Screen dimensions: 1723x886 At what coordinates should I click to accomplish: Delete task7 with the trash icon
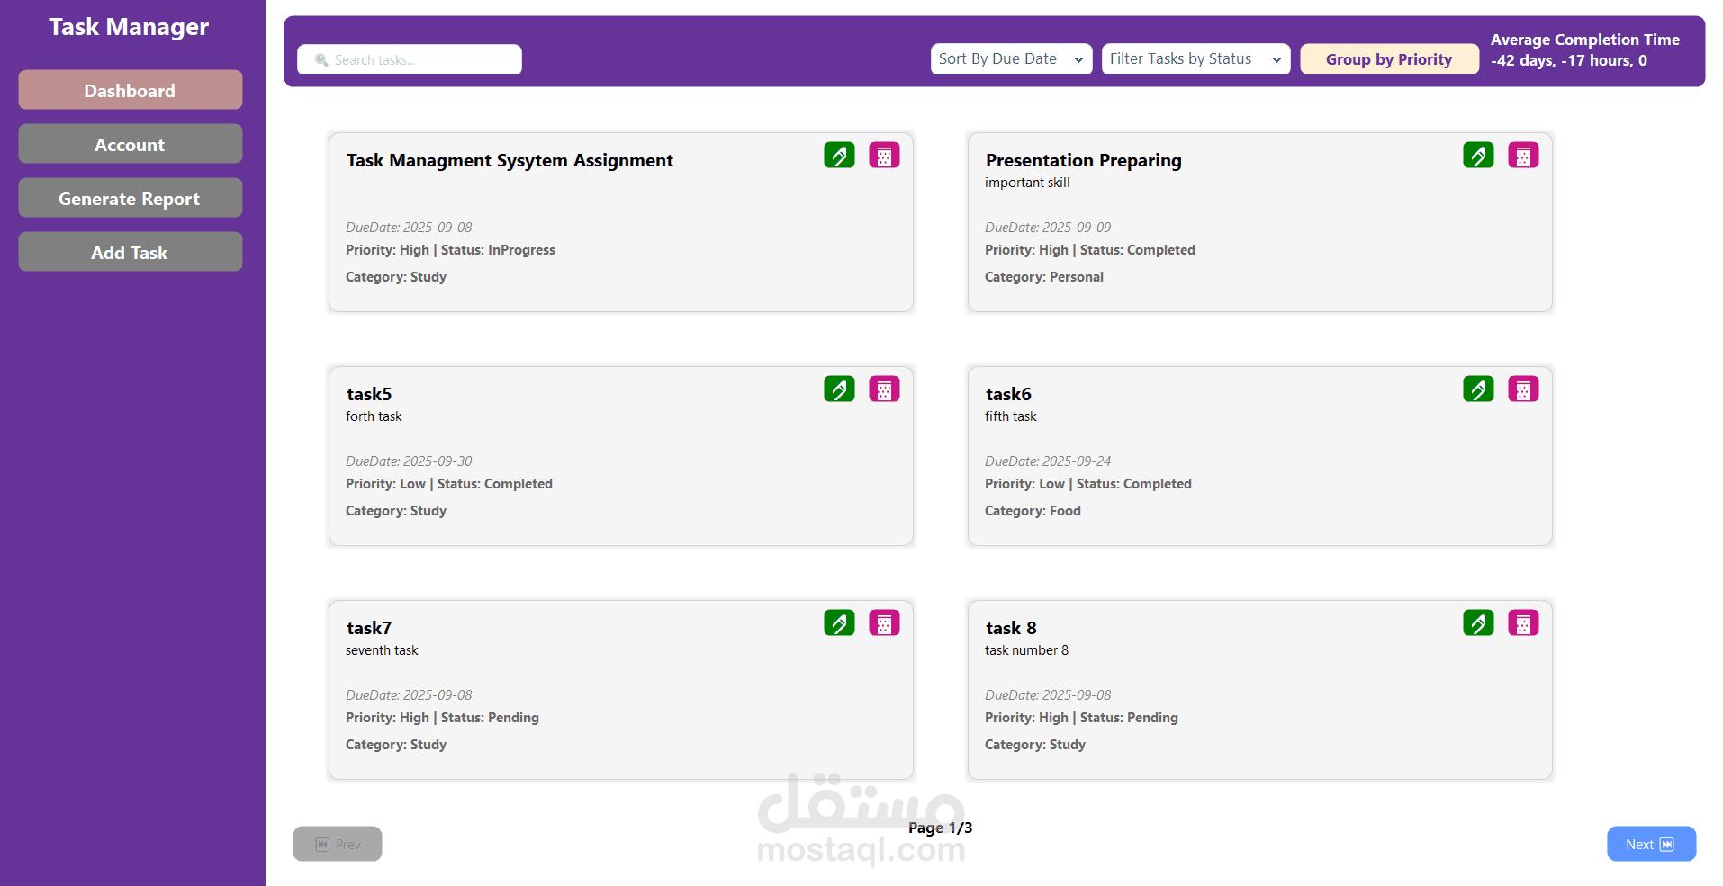pyautogui.click(x=884, y=622)
